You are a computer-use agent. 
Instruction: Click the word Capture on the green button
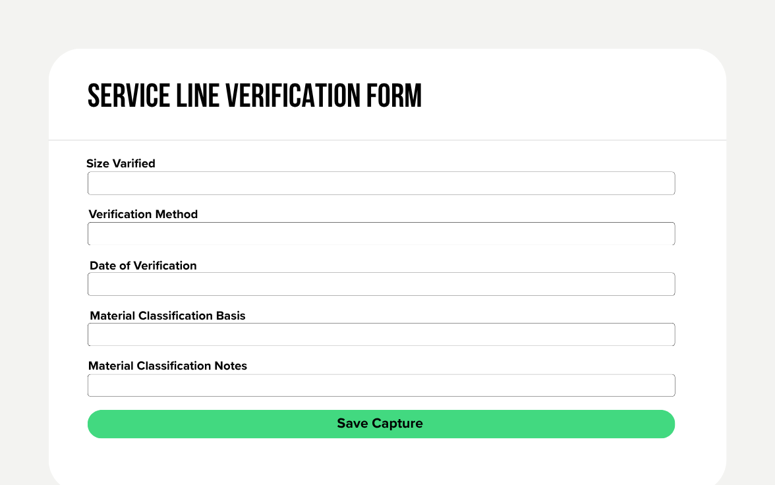coord(397,424)
